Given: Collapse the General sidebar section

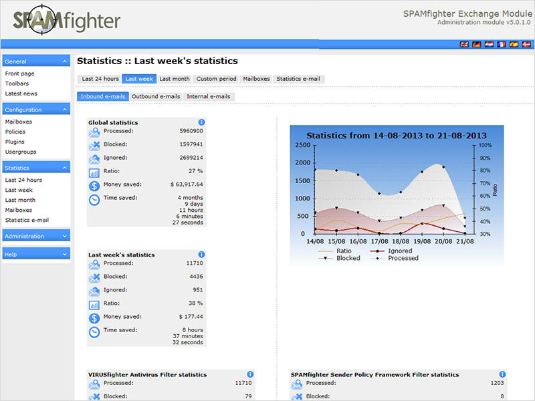Looking at the screenshot, I should 65,61.
